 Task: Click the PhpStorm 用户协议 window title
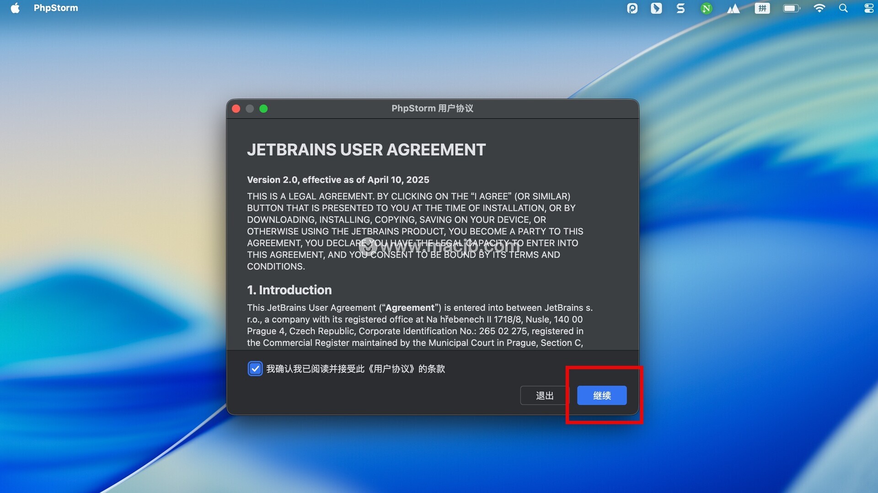(x=432, y=108)
